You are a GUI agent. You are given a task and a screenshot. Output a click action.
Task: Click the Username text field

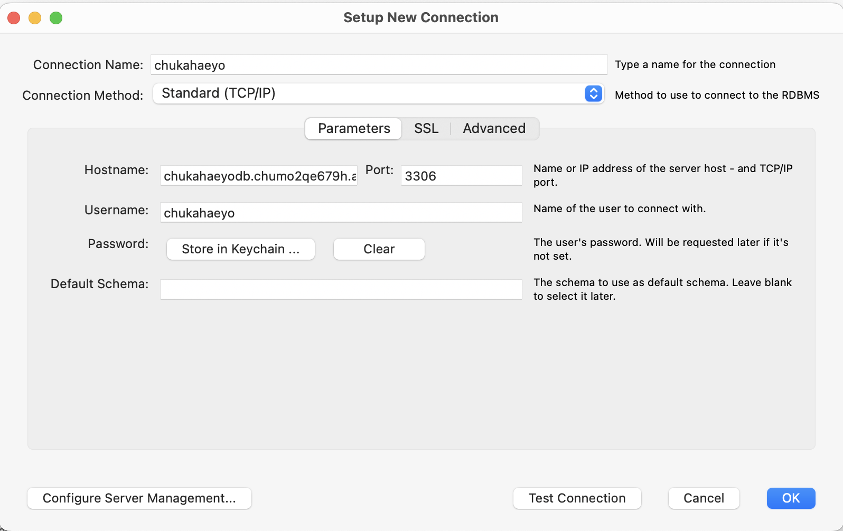pyautogui.click(x=341, y=213)
